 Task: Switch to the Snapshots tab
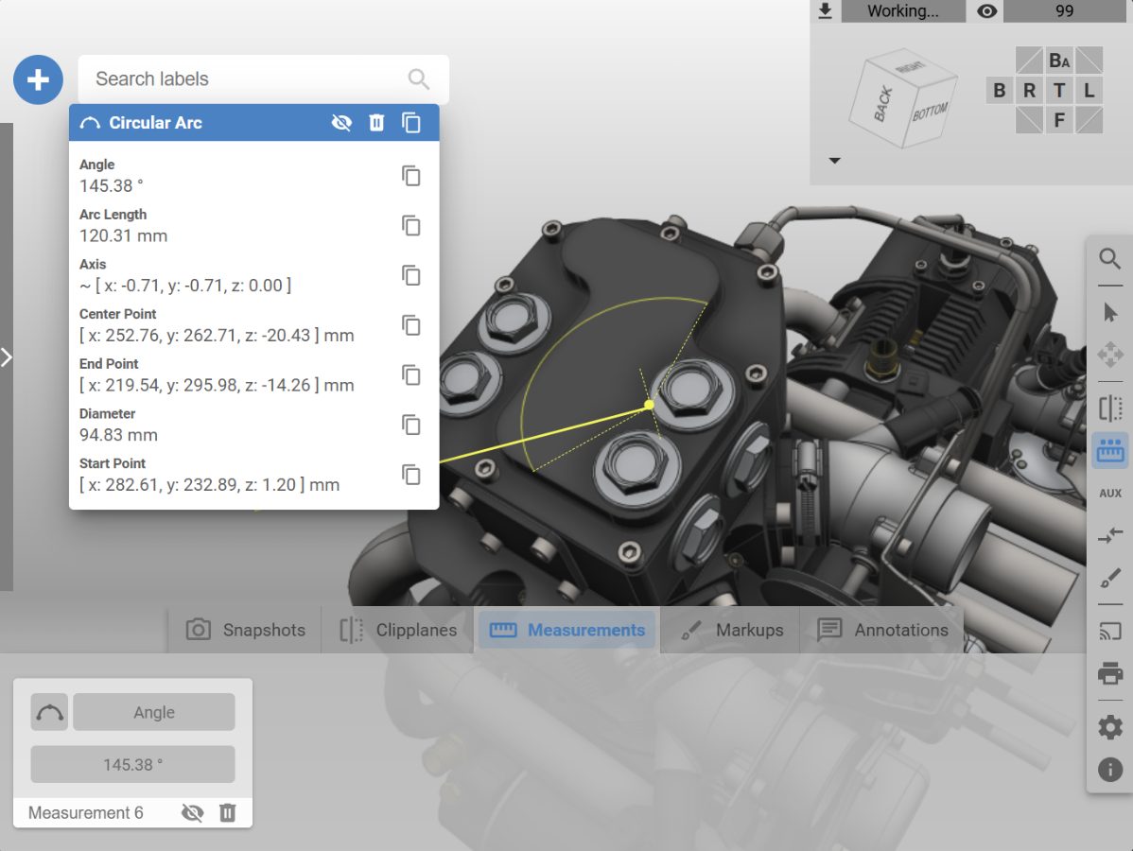(x=246, y=630)
